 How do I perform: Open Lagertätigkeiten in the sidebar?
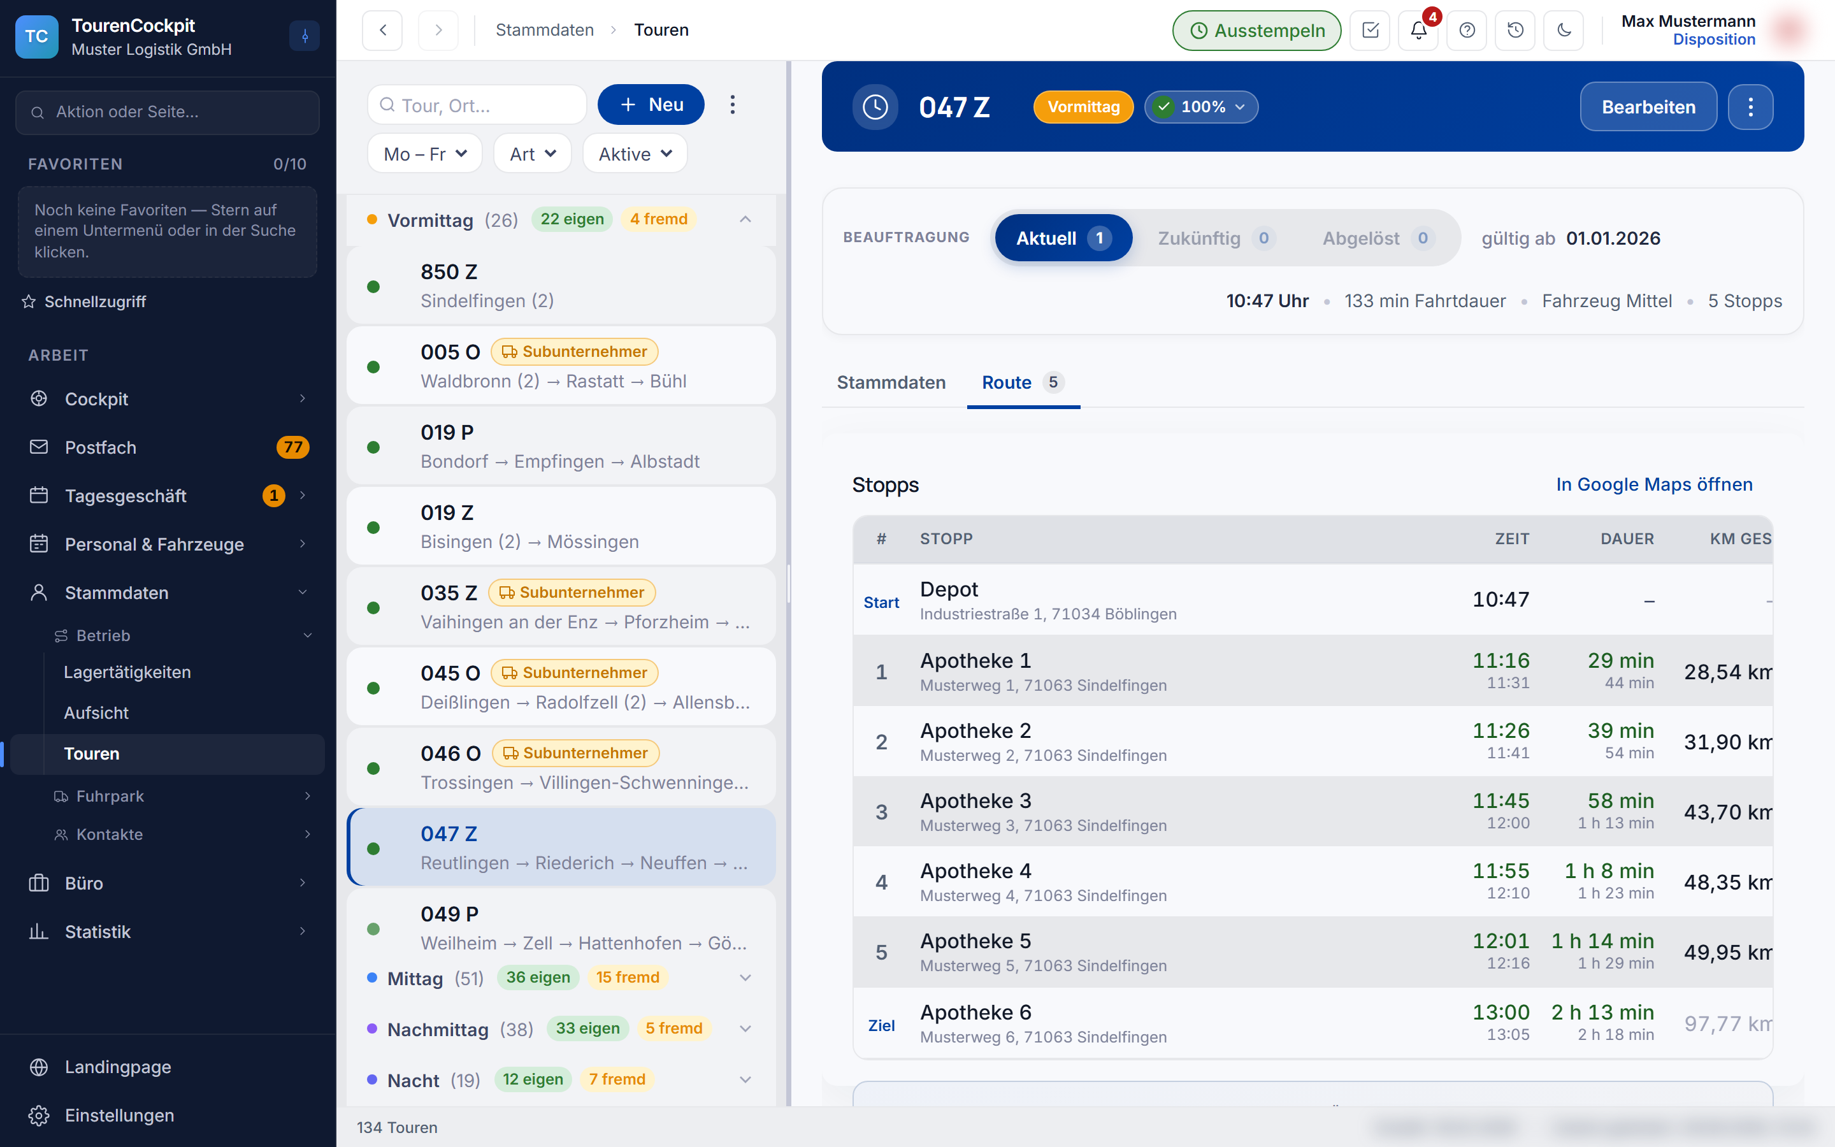(127, 672)
